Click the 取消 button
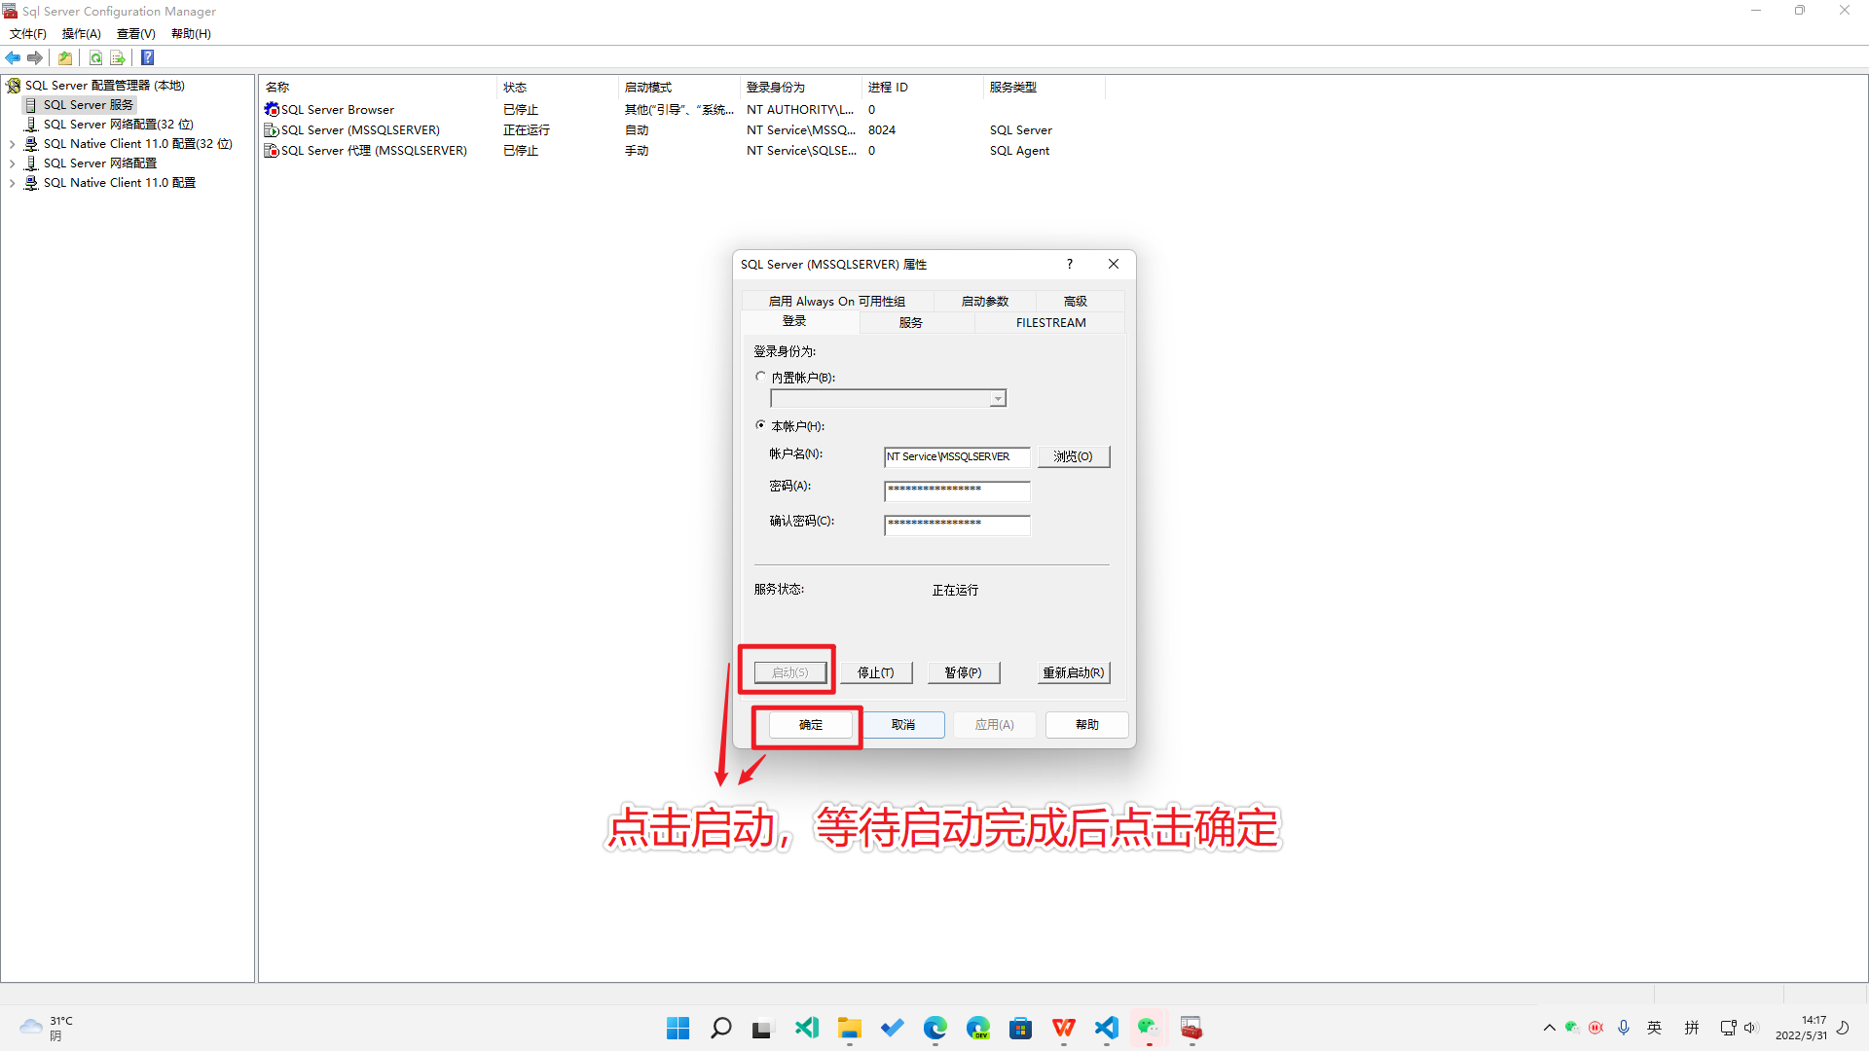The width and height of the screenshot is (1869, 1051). click(x=903, y=725)
